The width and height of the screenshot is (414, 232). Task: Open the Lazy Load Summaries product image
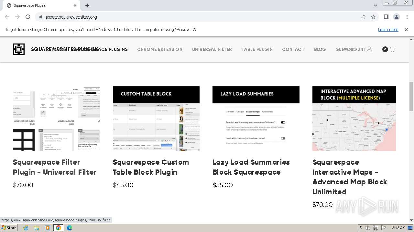click(x=256, y=119)
